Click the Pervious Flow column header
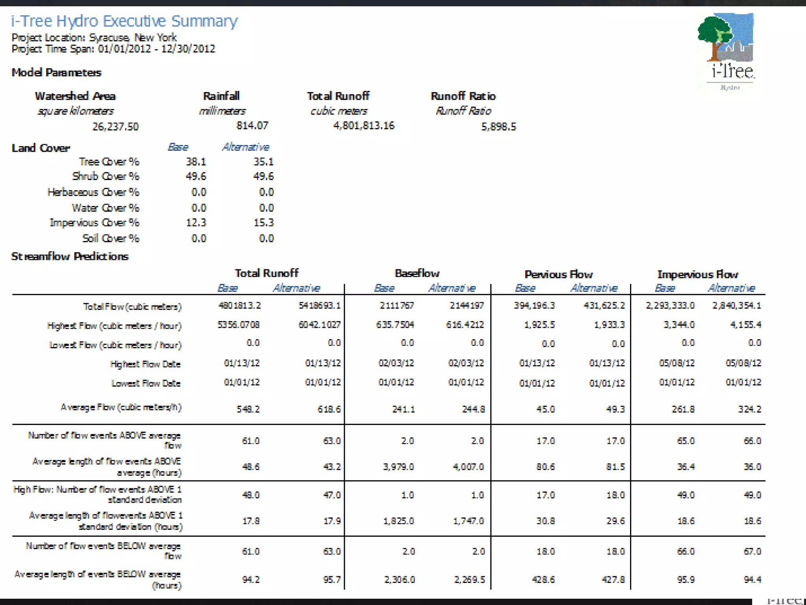This screenshot has width=806, height=605. coord(558,274)
